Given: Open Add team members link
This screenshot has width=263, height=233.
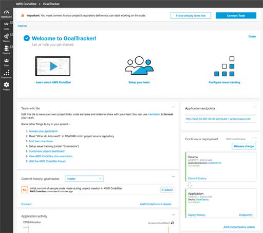Looking at the screenshot, I should tap(41, 141).
